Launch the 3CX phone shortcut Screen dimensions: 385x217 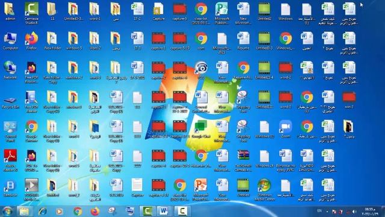tap(201, 71)
